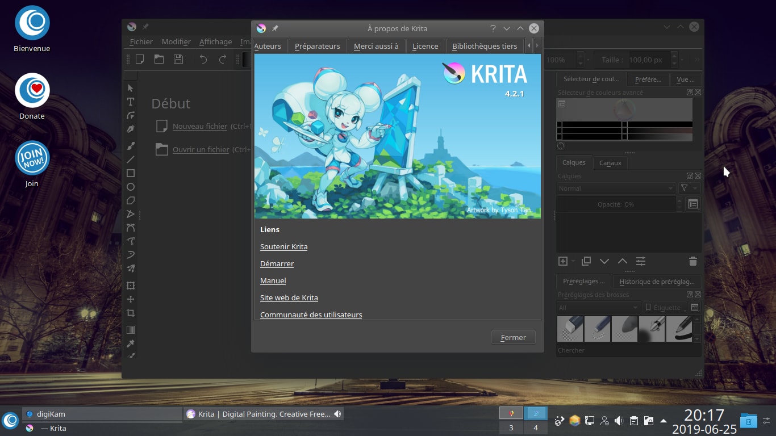Open the Communauté des utilisateurs link
Image resolution: width=776 pixels, height=436 pixels.
(x=311, y=315)
